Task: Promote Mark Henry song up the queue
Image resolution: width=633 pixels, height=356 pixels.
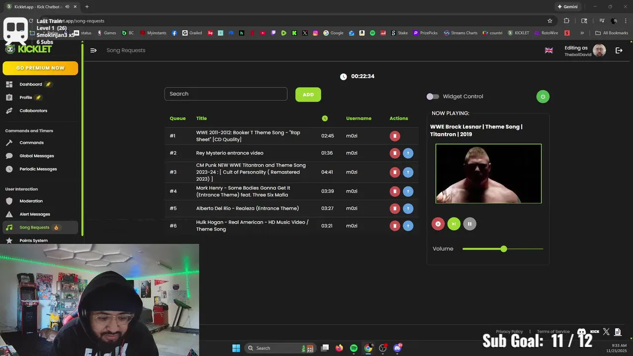Action: (408, 191)
